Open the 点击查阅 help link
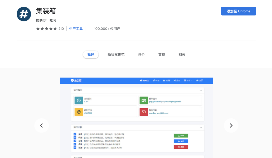Viewport: 272px width, 158px height. point(88,113)
